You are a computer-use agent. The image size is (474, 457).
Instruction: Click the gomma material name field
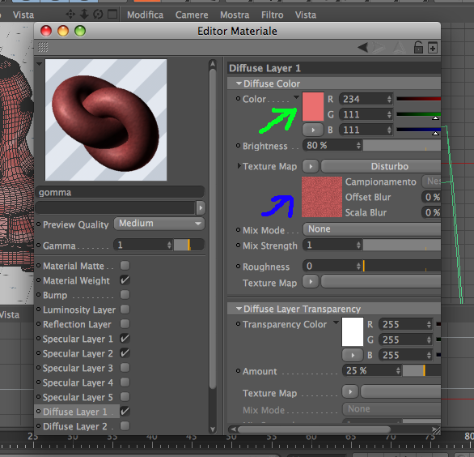pos(120,192)
